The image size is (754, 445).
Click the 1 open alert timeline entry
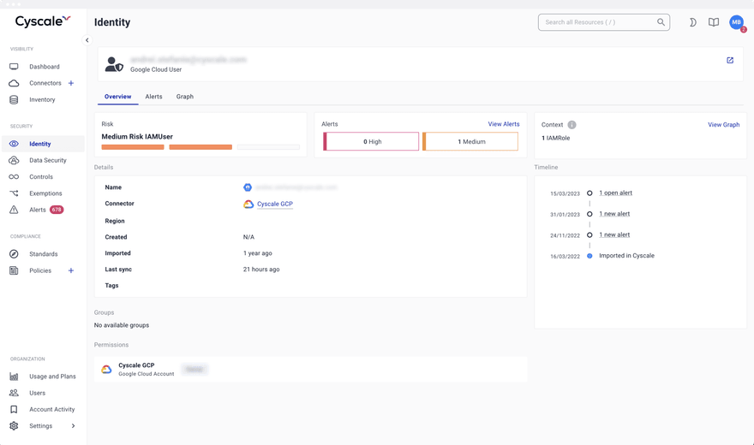point(615,193)
